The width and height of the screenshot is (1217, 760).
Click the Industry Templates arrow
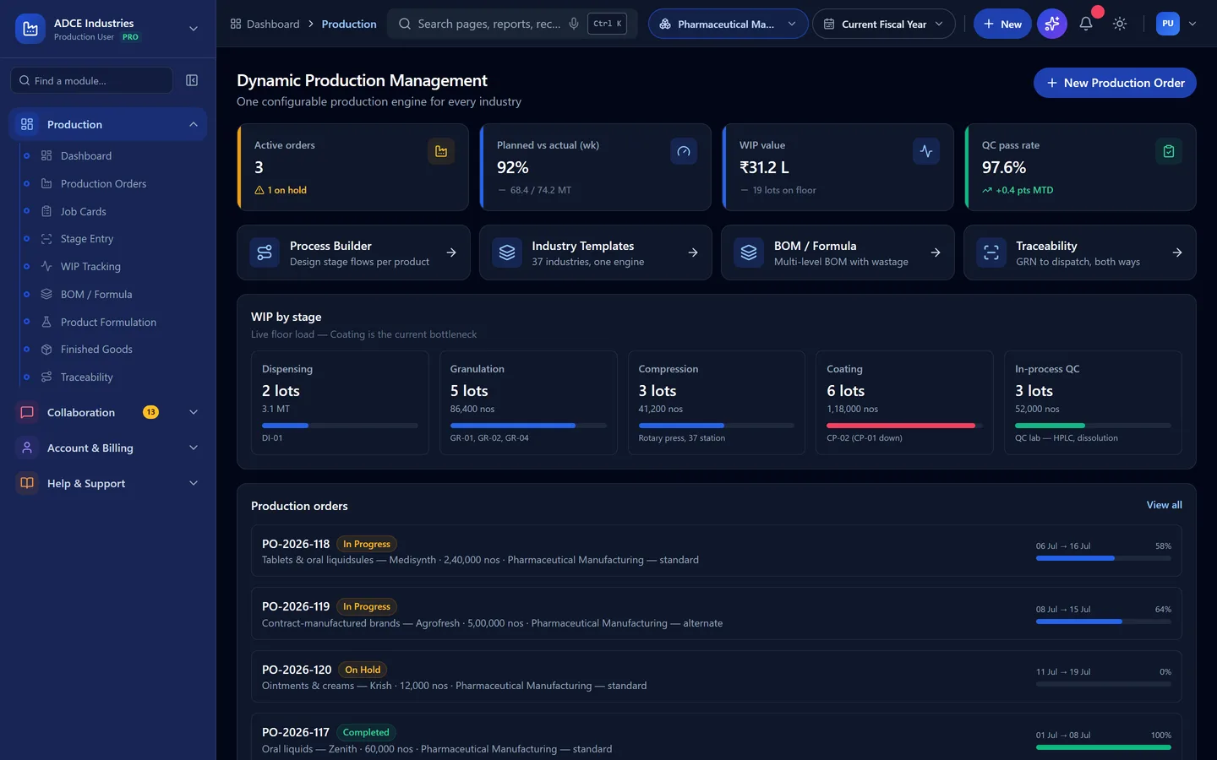(x=693, y=252)
